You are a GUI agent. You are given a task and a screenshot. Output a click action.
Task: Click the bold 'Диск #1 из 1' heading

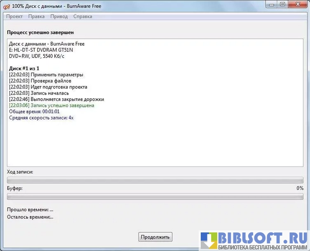point(24,68)
